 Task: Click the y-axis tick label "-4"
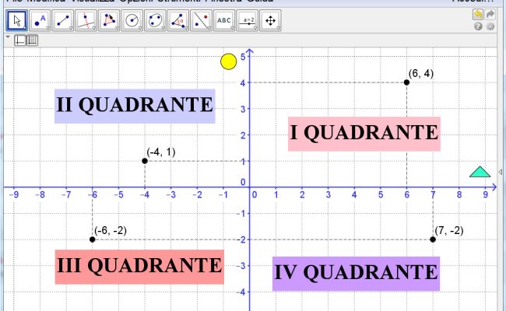(241, 292)
